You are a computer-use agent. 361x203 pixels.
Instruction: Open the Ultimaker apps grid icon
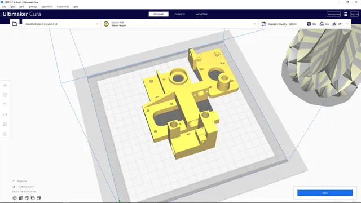click(345, 14)
